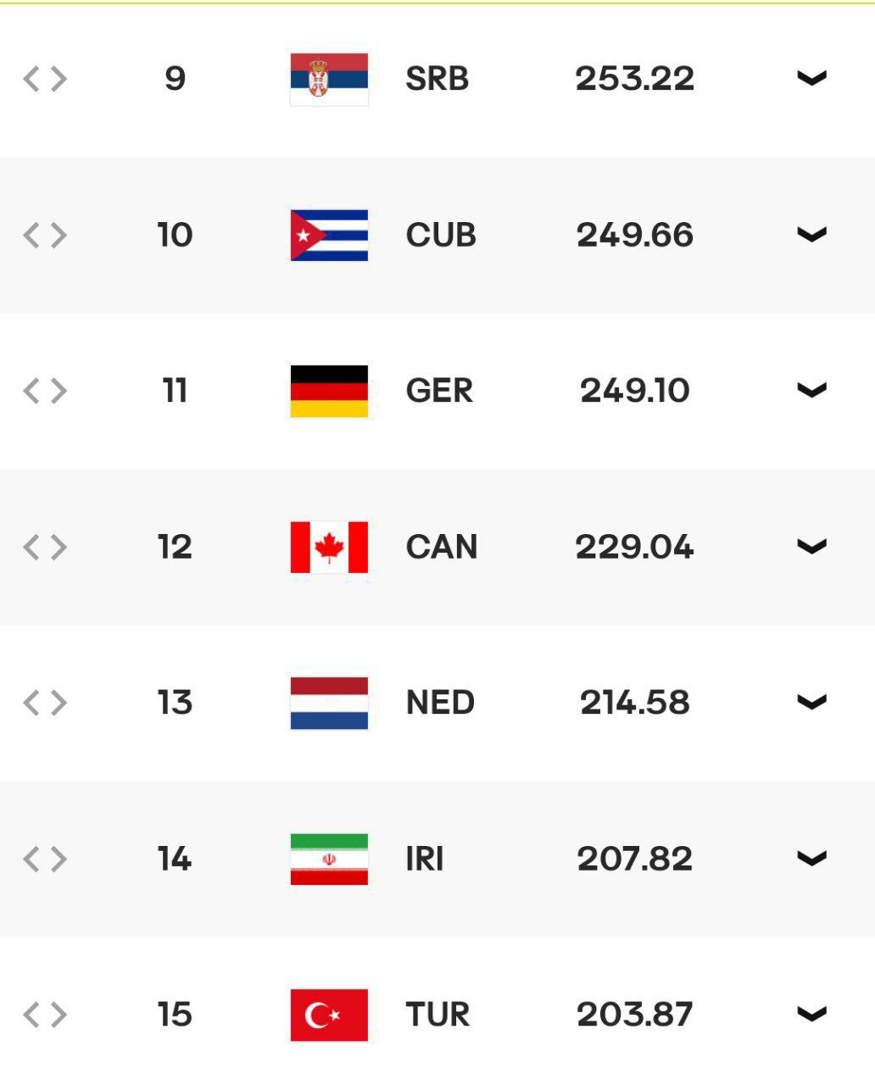Open the GER row chevron

(811, 391)
